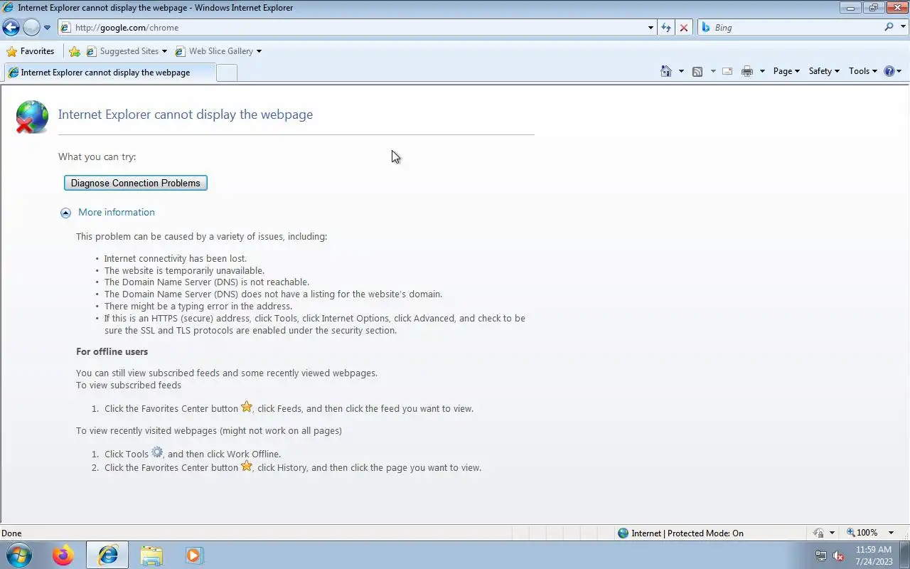Click the page heading 'Internet Explorer cannot display the webpage'
Image resolution: width=910 pixels, height=569 pixels.
[186, 115]
